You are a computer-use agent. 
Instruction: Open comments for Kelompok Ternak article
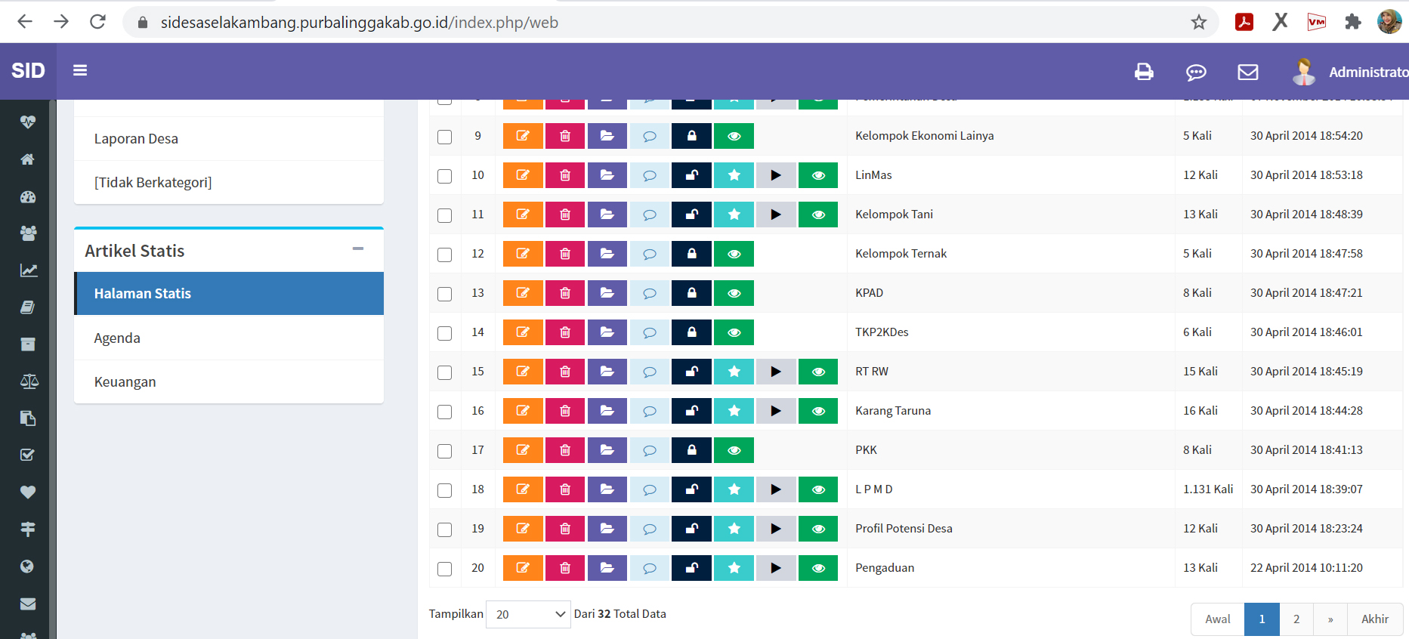coord(650,254)
